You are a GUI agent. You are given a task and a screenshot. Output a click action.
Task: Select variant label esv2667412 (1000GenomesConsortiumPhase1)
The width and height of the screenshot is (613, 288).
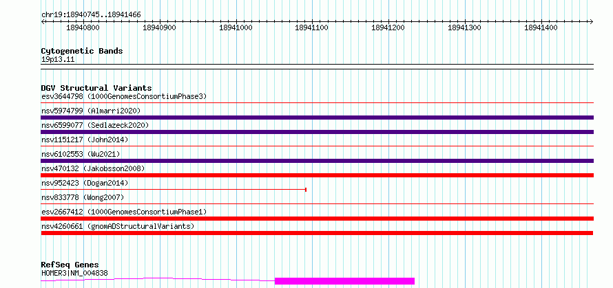coord(124,212)
